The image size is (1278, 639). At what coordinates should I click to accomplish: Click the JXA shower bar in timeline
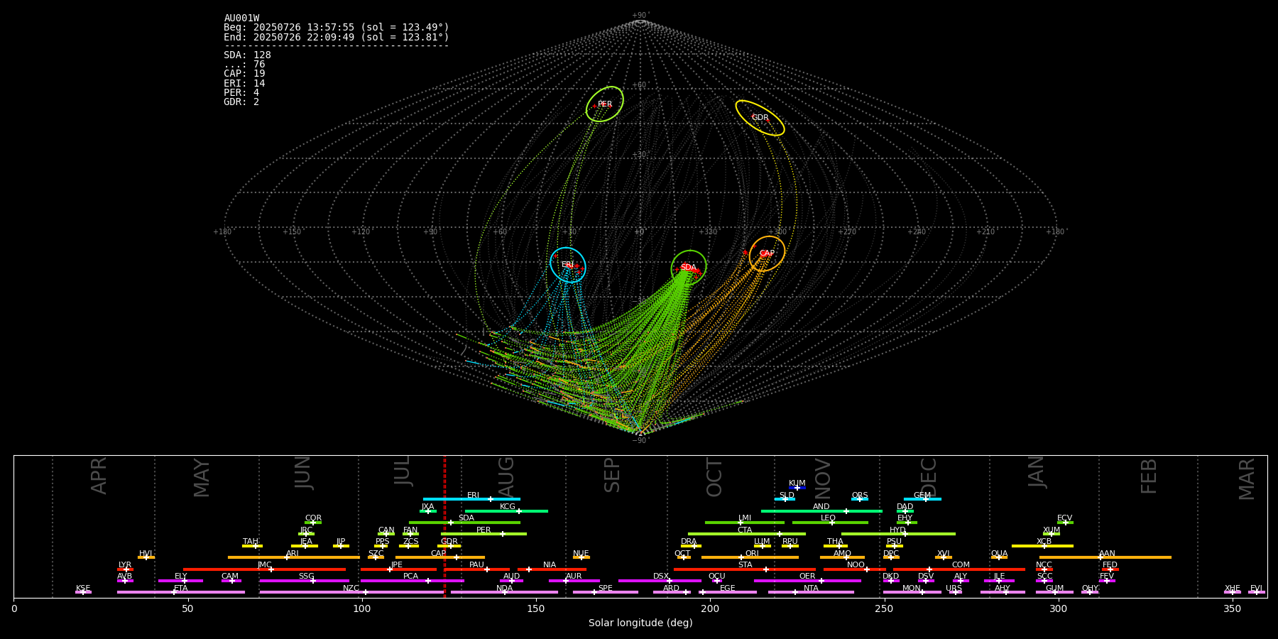click(428, 511)
